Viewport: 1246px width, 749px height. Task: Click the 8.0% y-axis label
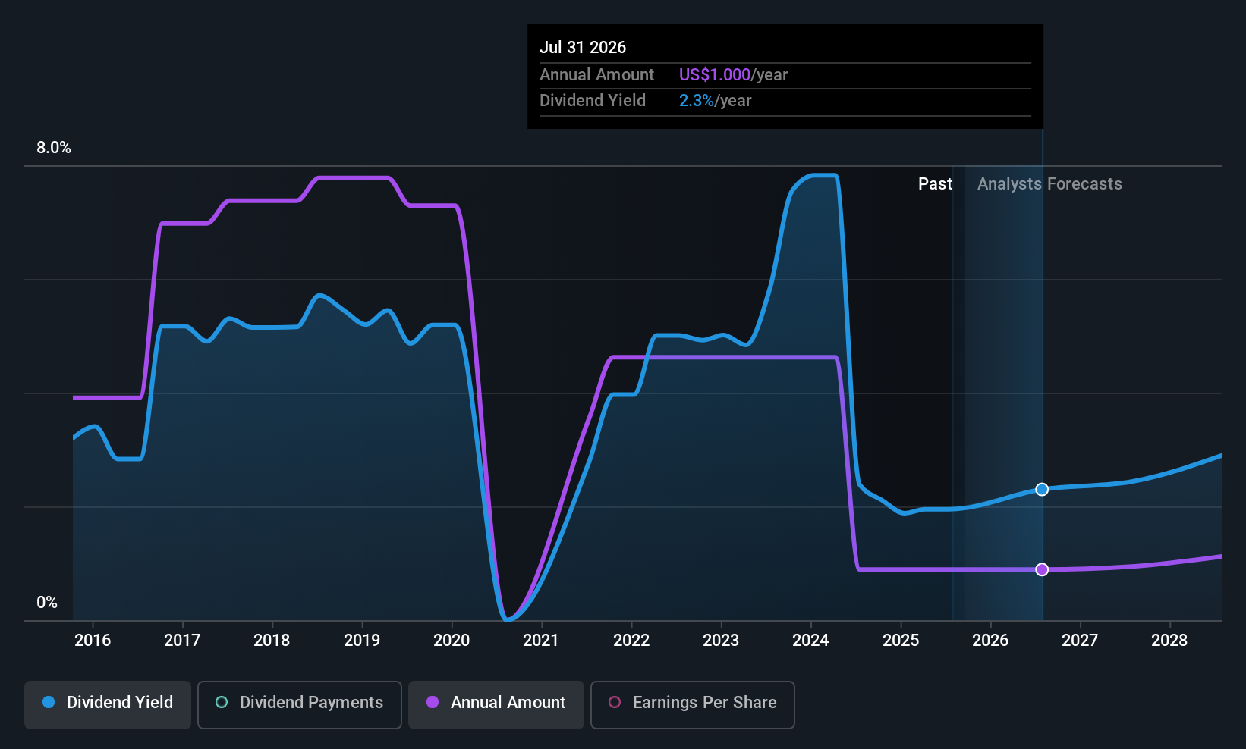[54, 148]
